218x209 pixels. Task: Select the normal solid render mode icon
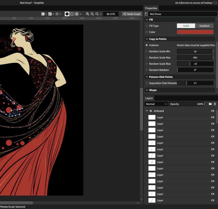pyautogui.click(x=67, y=14)
